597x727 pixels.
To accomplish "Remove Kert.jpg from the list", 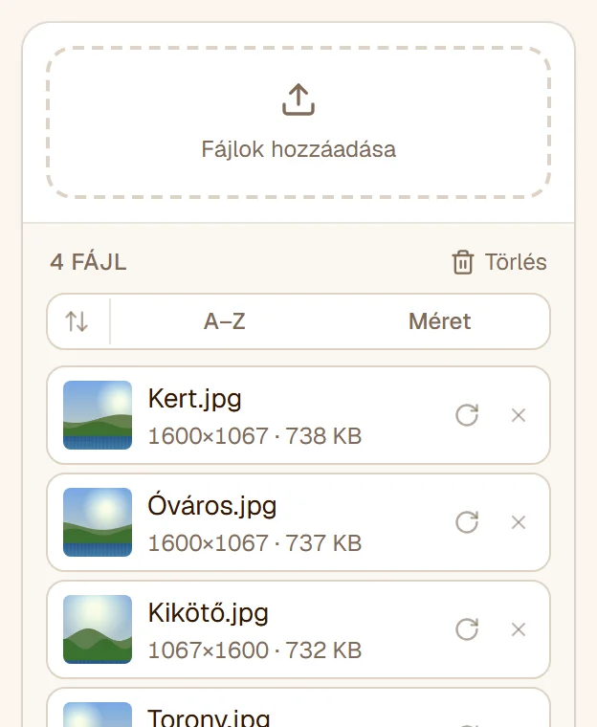I will pos(519,415).
